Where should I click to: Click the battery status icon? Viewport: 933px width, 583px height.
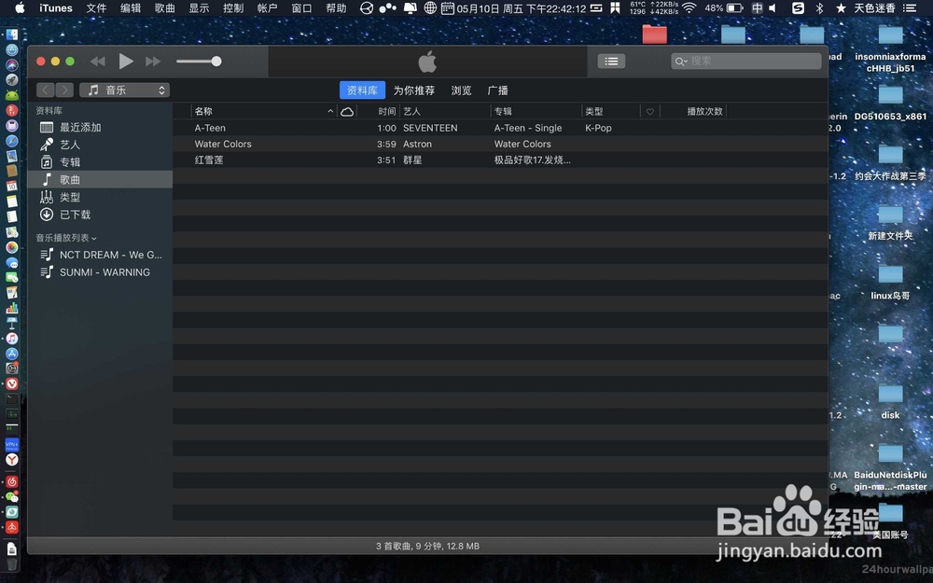[735, 8]
